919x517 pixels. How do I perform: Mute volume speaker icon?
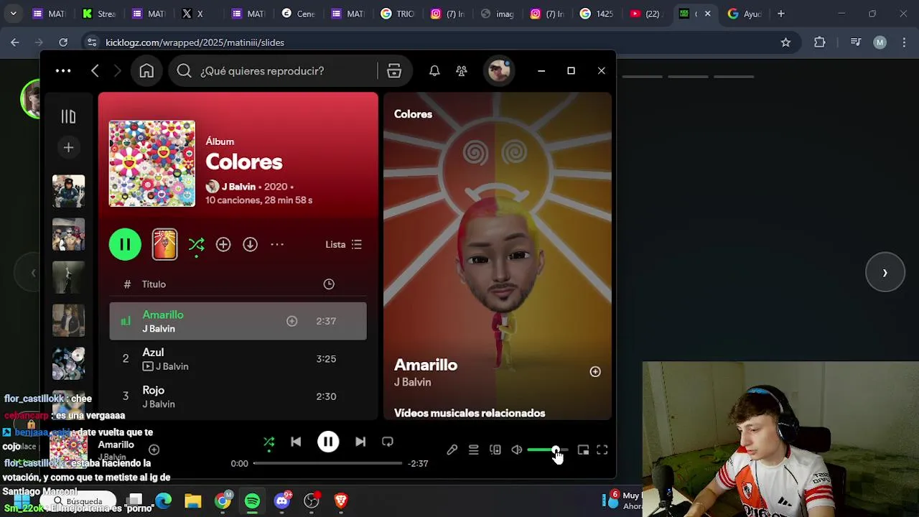tap(517, 450)
